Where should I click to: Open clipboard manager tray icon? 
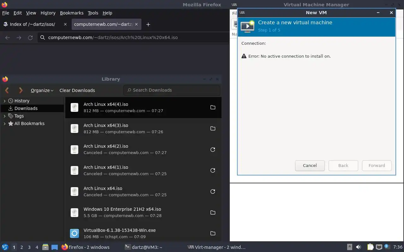(x=370, y=247)
